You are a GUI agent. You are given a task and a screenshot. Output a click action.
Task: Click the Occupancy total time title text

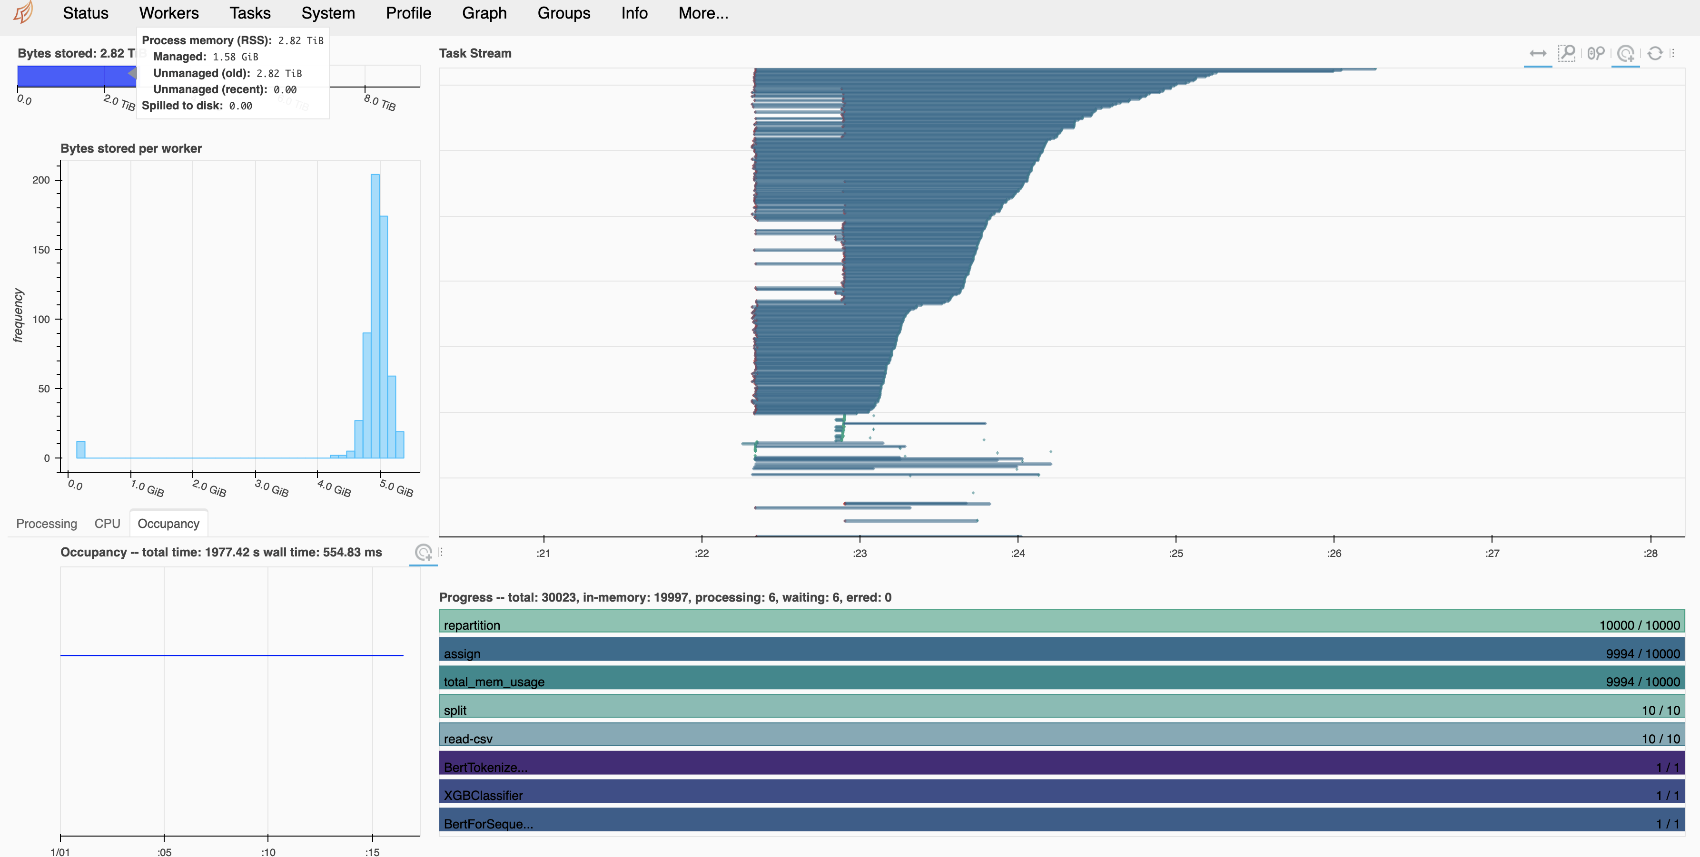[221, 553]
